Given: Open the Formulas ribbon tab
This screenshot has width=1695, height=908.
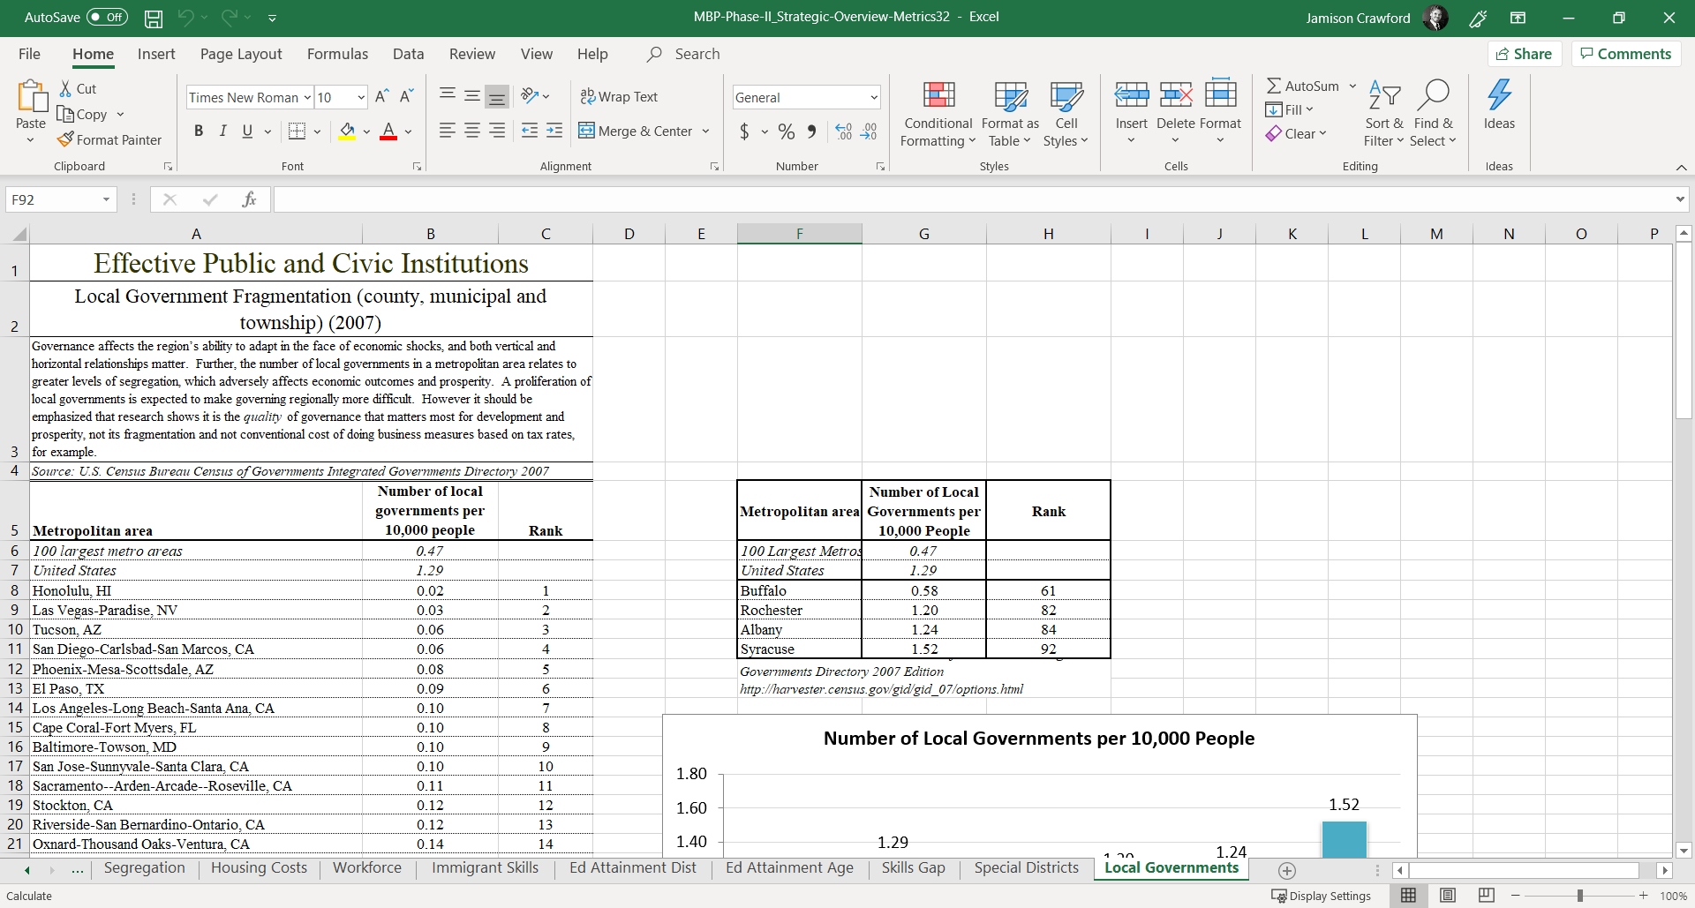Looking at the screenshot, I should click(x=337, y=54).
